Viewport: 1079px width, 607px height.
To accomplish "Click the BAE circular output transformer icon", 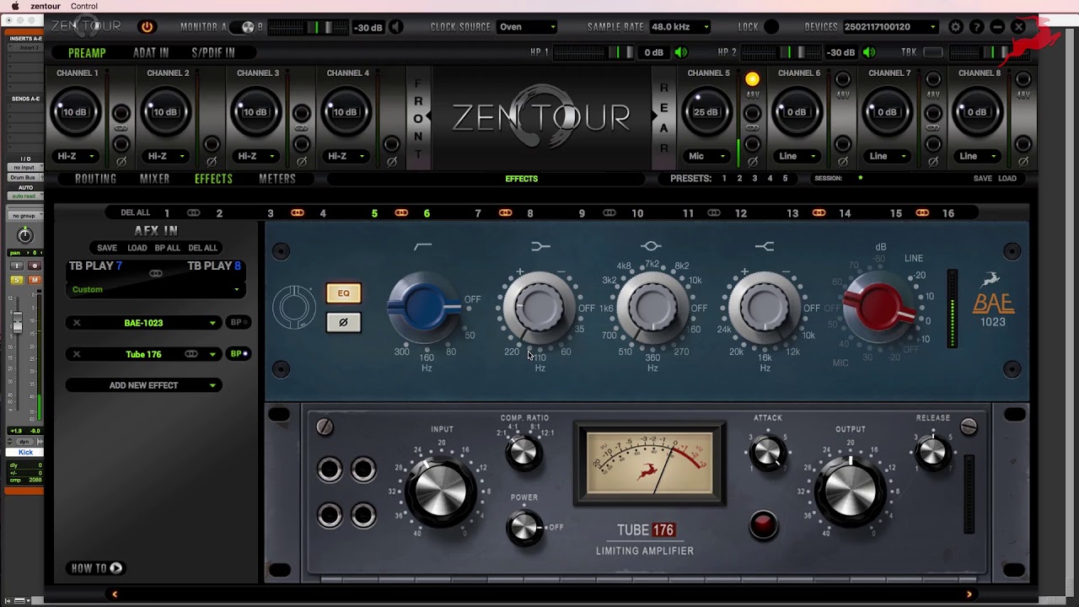I will tap(293, 308).
